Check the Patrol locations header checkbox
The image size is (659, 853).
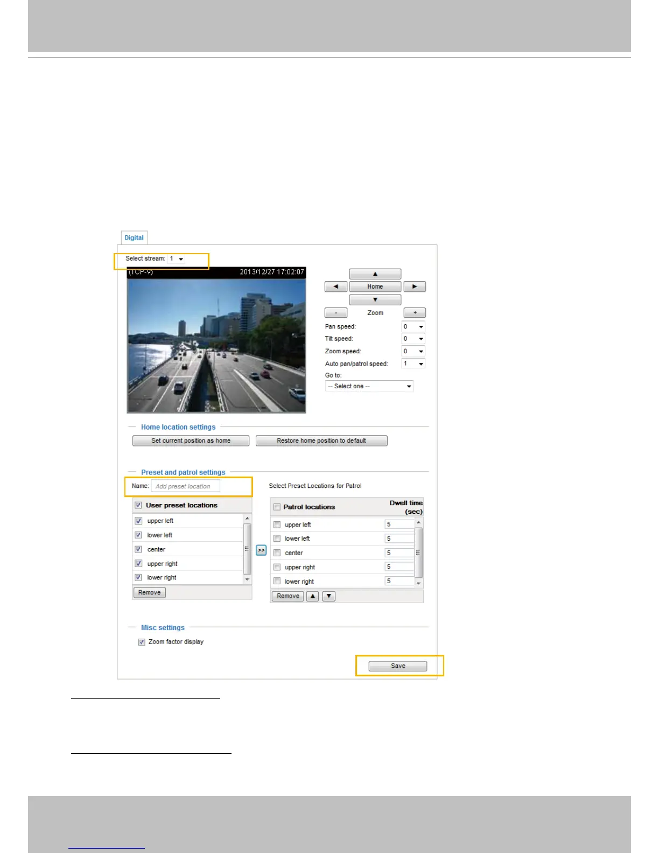coord(277,507)
